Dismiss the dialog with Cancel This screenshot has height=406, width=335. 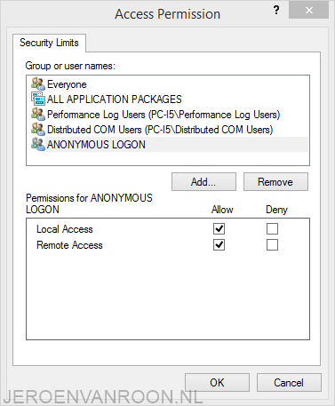(x=289, y=383)
